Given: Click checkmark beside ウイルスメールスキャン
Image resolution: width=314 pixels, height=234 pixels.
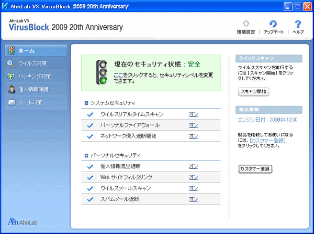Looking at the screenshot, I should point(90,188).
